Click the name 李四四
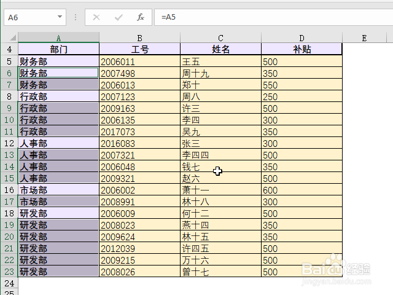The height and width of the screenshot is (295, 393). 195,155
